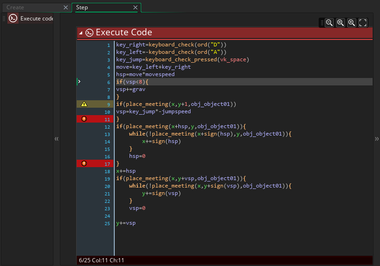Click the vsp=key_jump*-jumpspeed line
Image resolution: width=380 pixels, height=266 pixels.
point(153,112)
